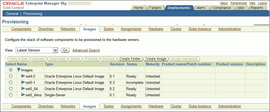Switch to the top Hardware tab

(x=156, y=29)
